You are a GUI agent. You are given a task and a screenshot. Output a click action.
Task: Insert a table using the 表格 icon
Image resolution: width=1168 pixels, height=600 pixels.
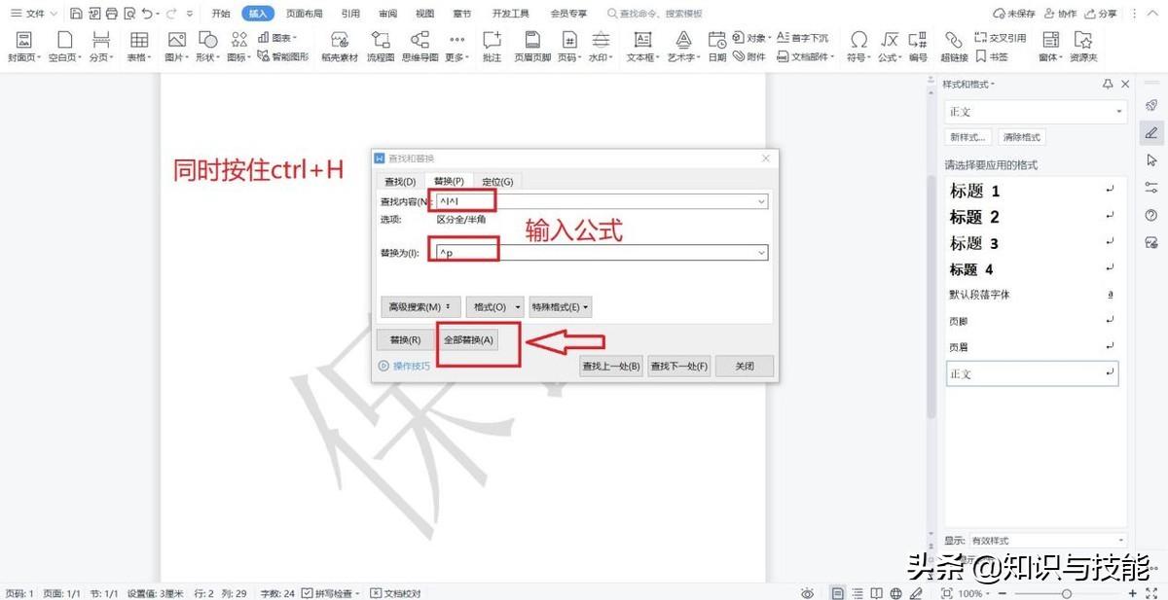(x=139, y=44)
